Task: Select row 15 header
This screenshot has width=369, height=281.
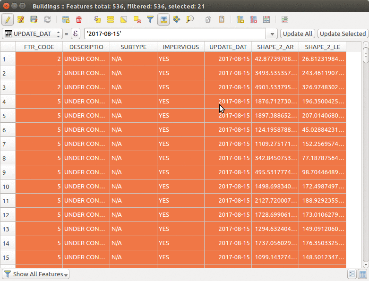Action: [8, 257]
